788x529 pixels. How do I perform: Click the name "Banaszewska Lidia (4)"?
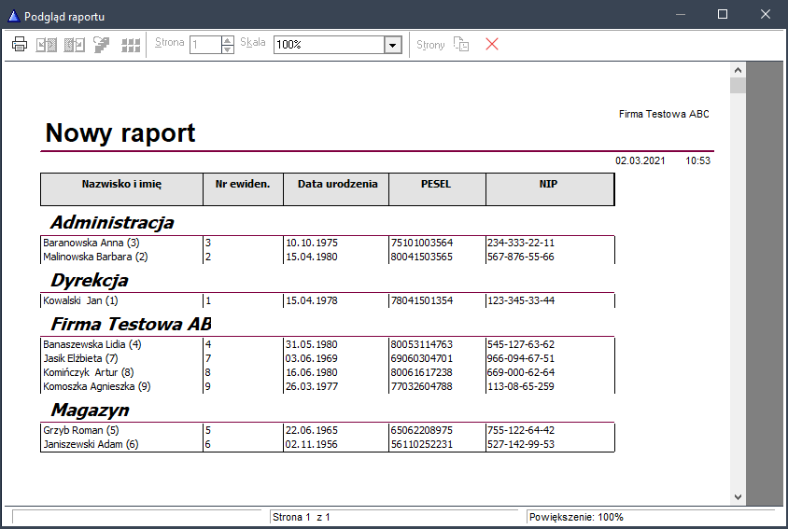[x=92, y=344]
